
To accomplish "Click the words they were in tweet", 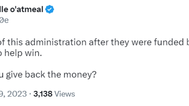I will click(x=131, y=42).
